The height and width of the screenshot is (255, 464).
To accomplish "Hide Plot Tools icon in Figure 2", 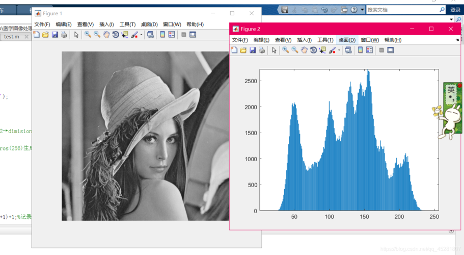I will point(381,50).
